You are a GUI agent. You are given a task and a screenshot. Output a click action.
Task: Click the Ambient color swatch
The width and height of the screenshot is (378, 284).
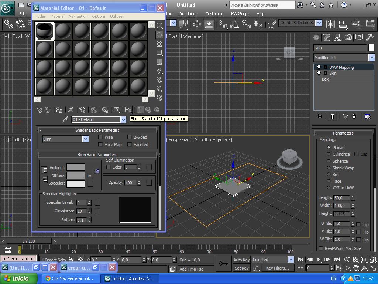[76, 167]
